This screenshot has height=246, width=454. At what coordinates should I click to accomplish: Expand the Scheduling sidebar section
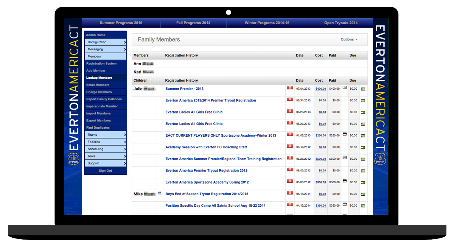[x=105, y=149]
